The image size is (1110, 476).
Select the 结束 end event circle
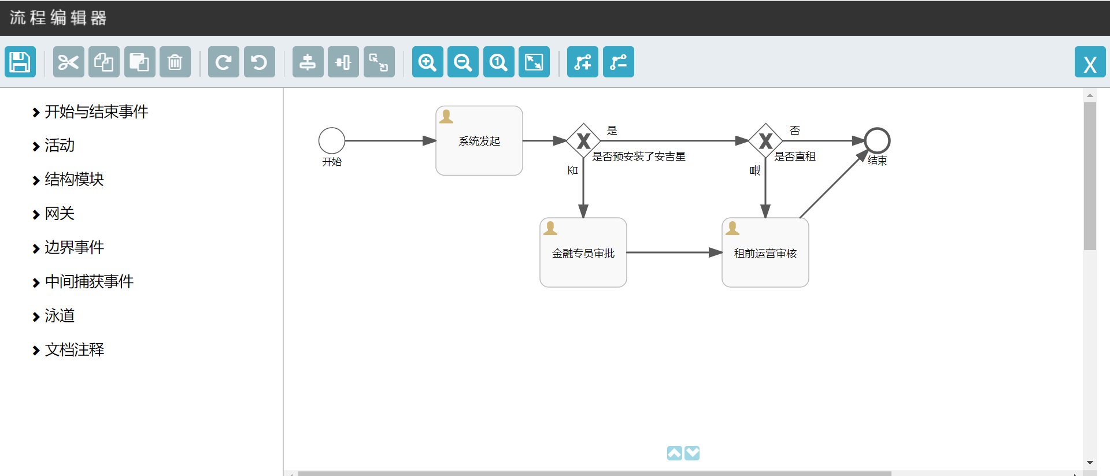click(877, 140)
